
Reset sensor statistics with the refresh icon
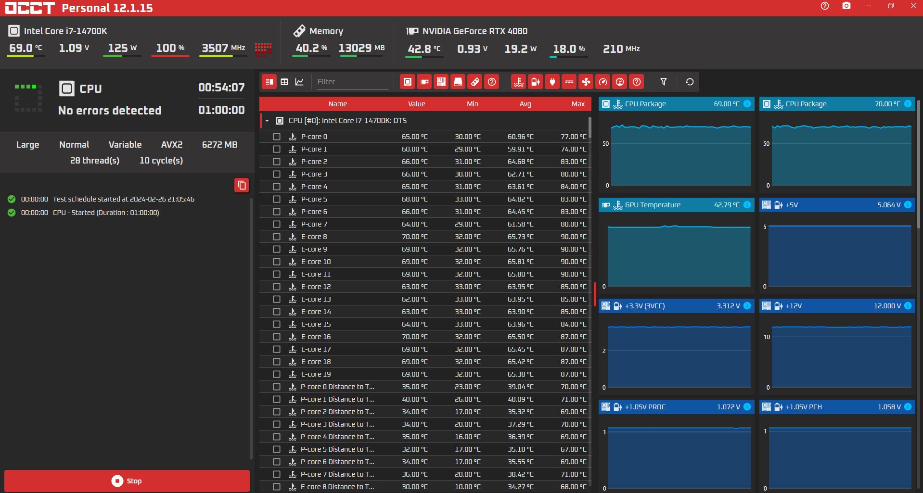pyautogui.click(x=690, y=82)
